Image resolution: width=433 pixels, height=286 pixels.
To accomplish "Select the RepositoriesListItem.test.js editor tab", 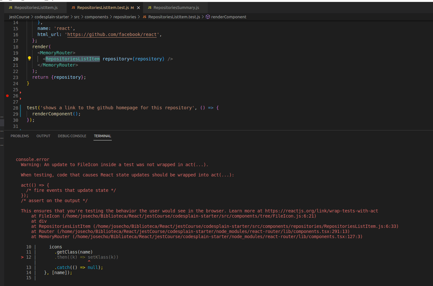I will 102,7.
